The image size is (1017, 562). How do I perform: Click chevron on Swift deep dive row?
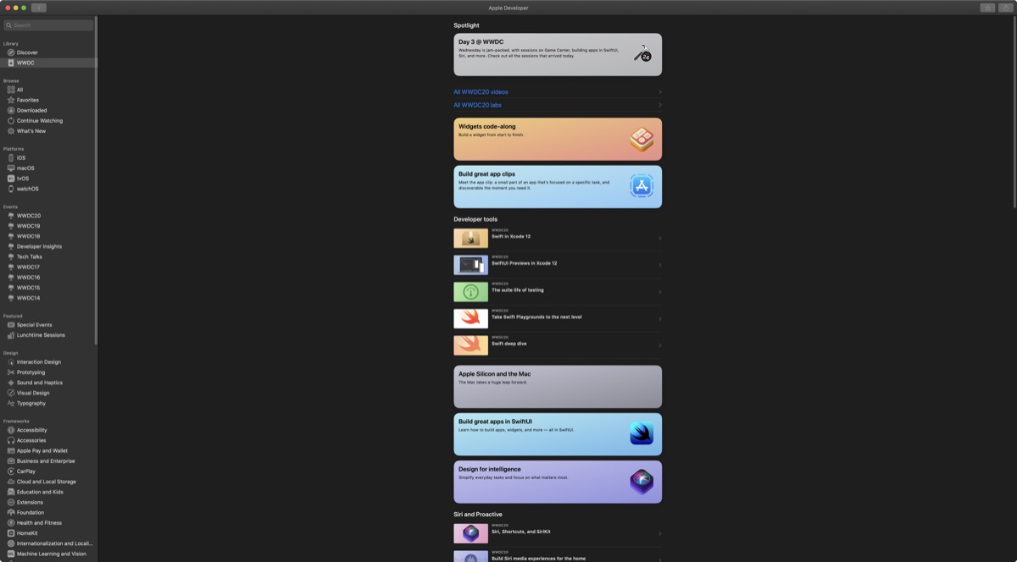coord(660,346)
